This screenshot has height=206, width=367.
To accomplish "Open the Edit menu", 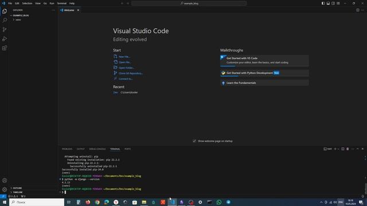I will (x=17, y=3).
